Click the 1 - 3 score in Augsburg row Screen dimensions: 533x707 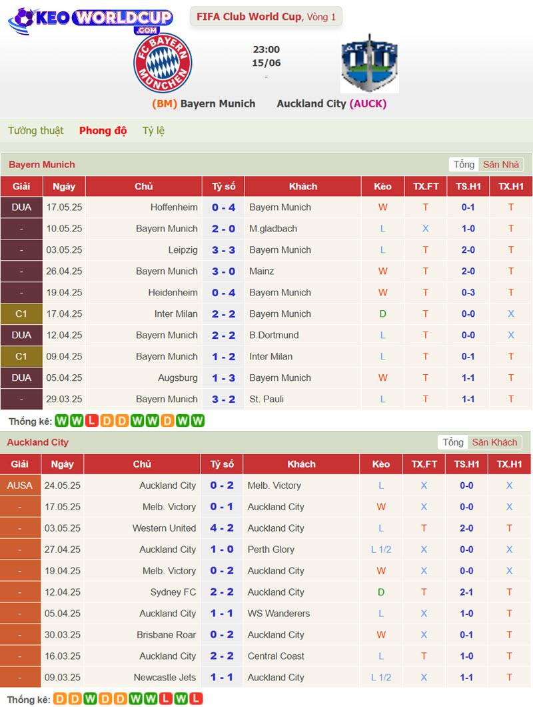click(223, 378)
